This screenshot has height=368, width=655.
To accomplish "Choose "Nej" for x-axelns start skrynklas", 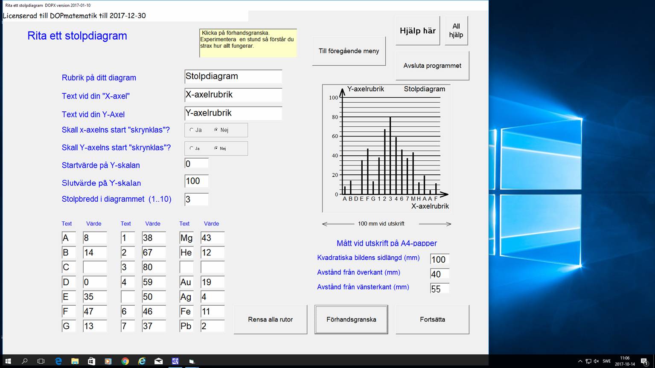I will (x=216, y=130).
